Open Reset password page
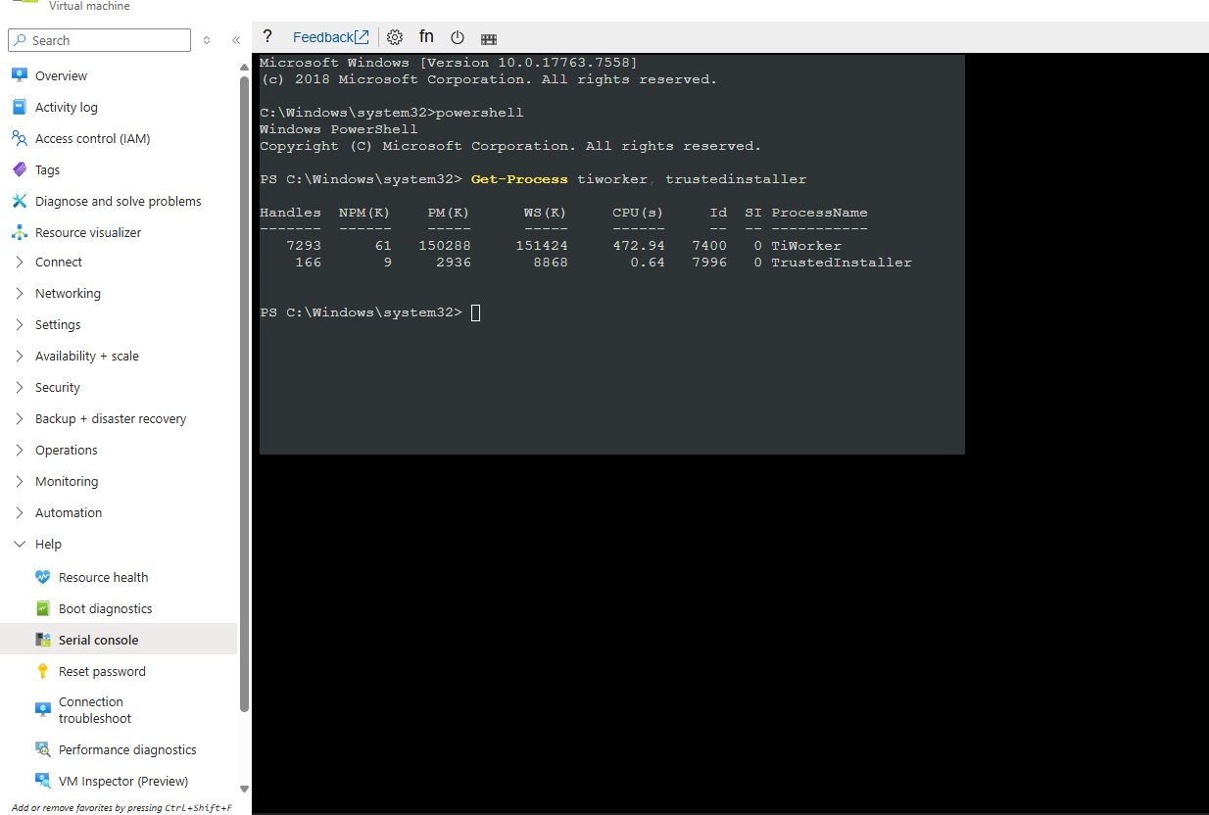 pyautogui.click(x=102, y=671)
